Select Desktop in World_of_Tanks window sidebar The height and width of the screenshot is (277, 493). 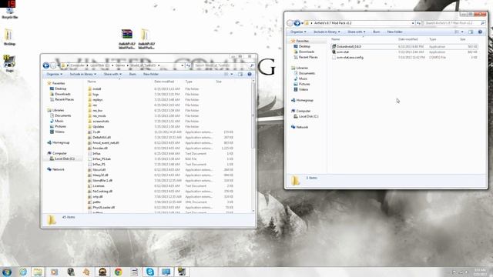[x=60, y=88]
